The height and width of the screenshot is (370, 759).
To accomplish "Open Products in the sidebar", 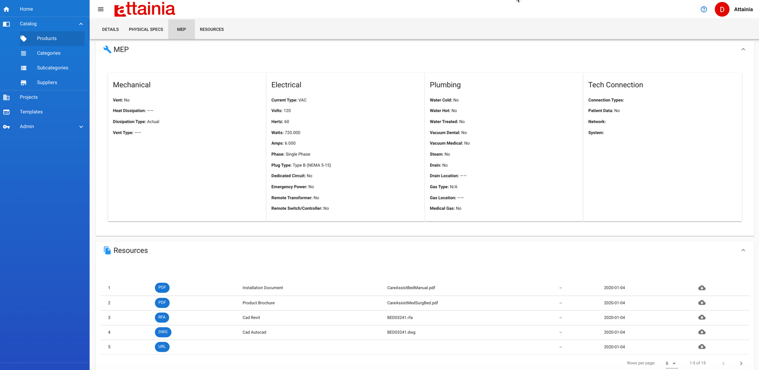I will 47,39.
